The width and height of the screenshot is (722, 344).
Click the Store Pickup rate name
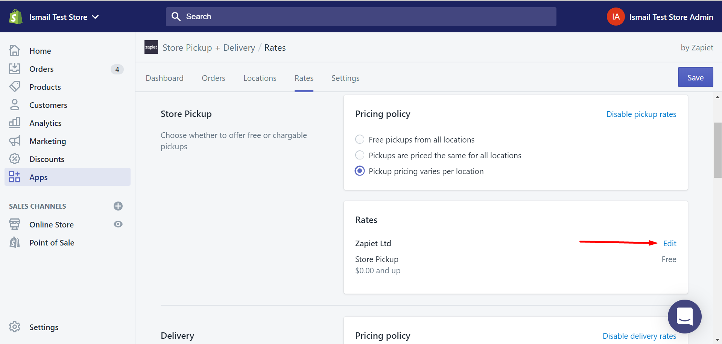point(377,259)
